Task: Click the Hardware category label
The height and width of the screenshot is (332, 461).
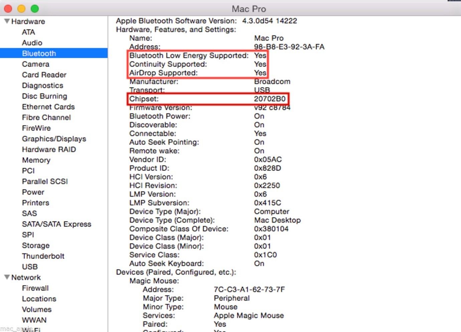Action: click(x=28, y=21)
